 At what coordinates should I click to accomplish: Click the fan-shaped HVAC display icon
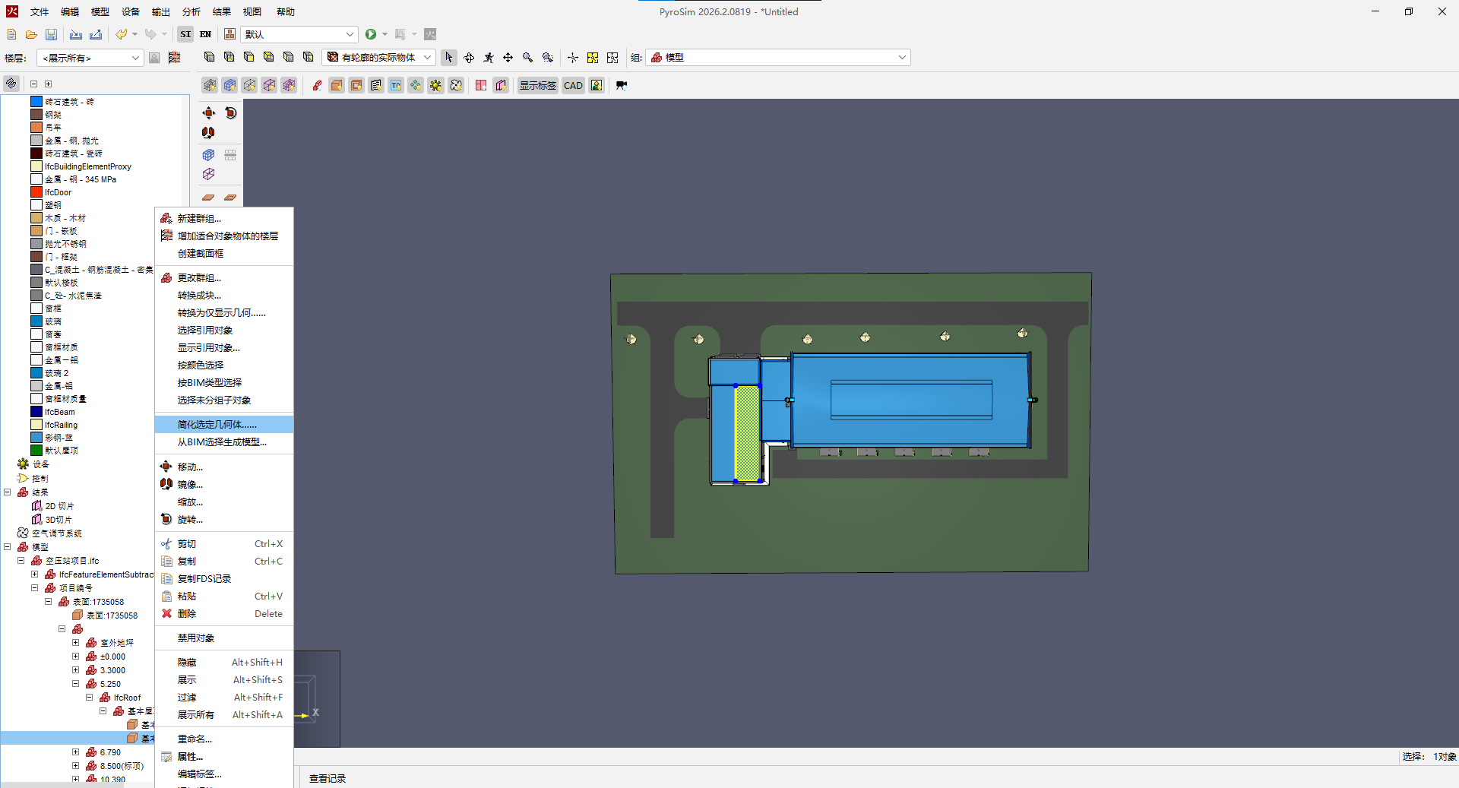click(x=455, y=85)
